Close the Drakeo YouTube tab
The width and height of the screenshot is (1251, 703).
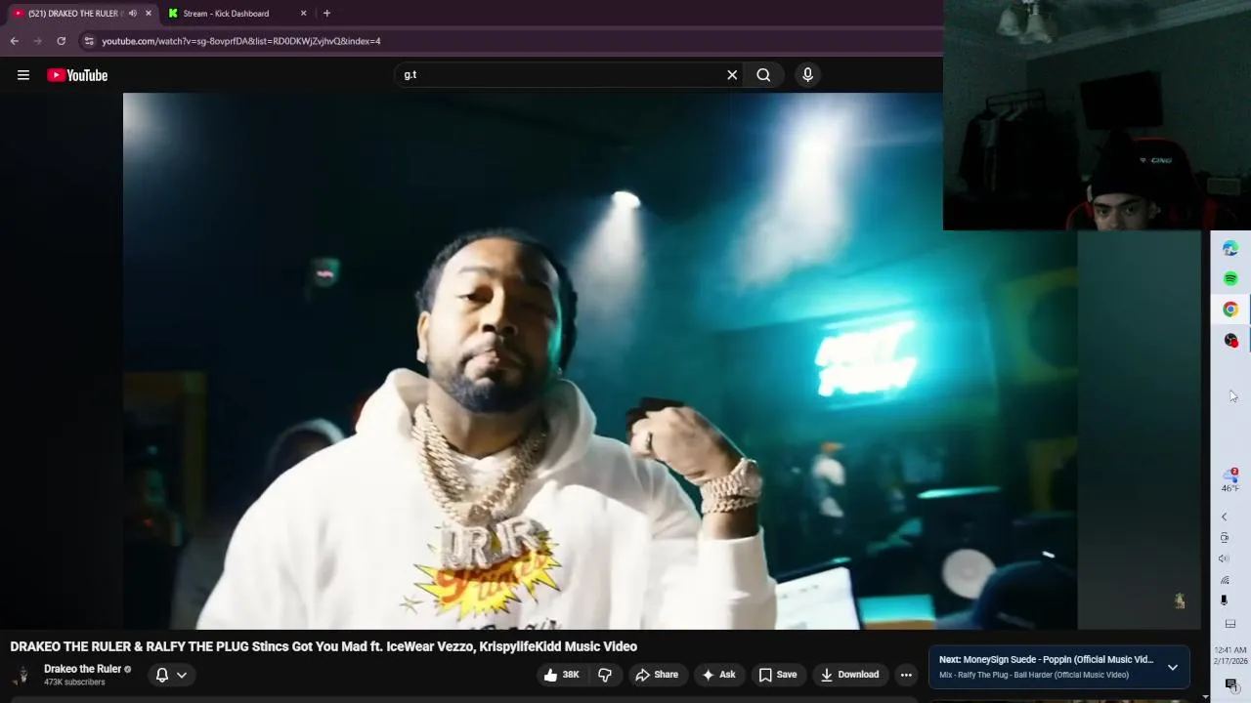[149, 14]
